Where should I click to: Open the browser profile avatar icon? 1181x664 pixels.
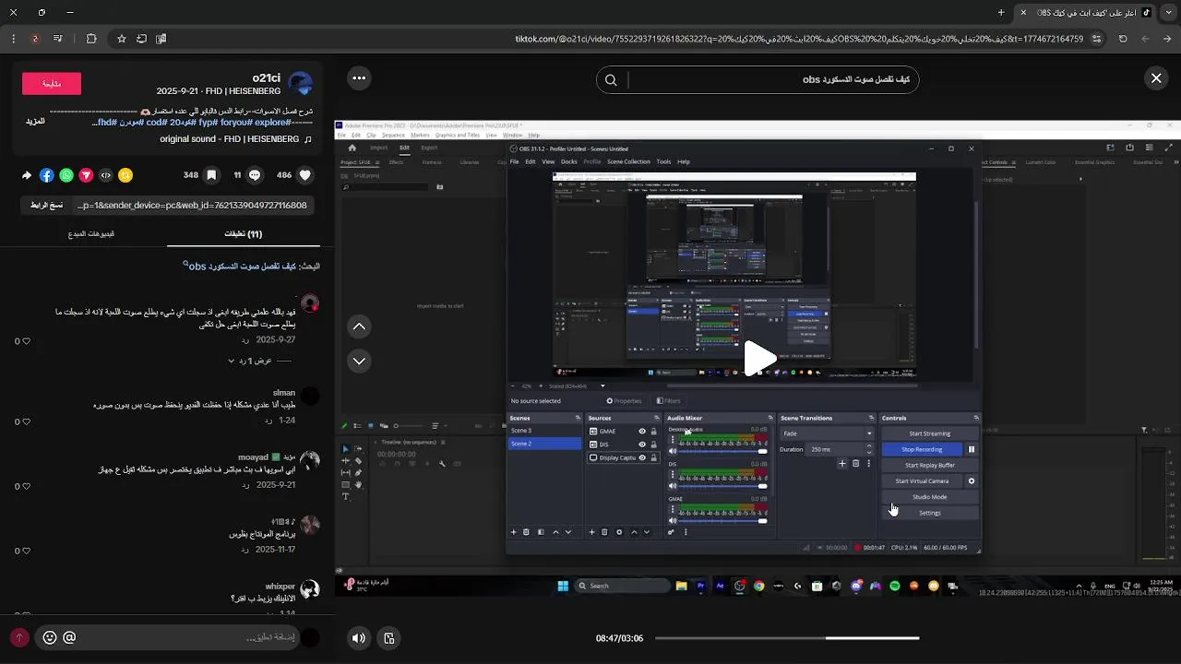(x=35, y=39)
